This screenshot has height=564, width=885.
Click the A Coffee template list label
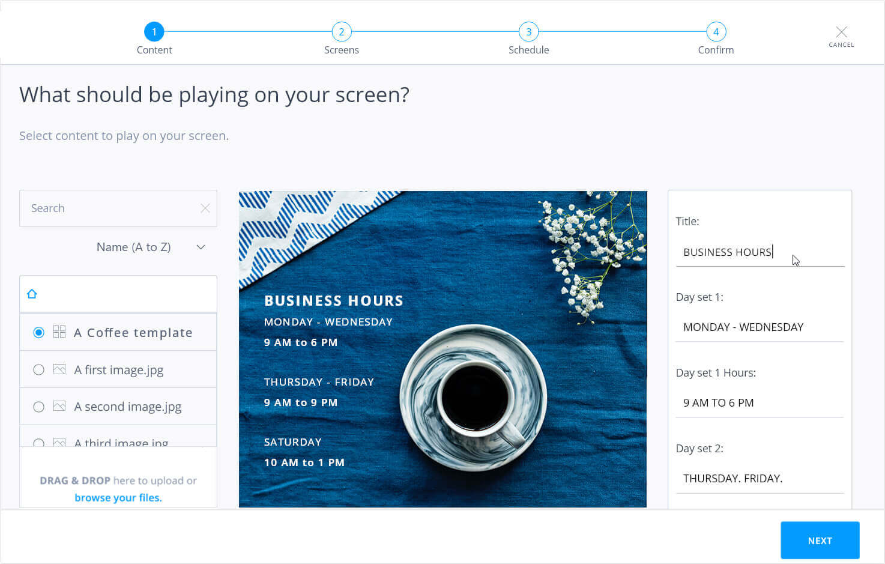(x=133, y=333)
